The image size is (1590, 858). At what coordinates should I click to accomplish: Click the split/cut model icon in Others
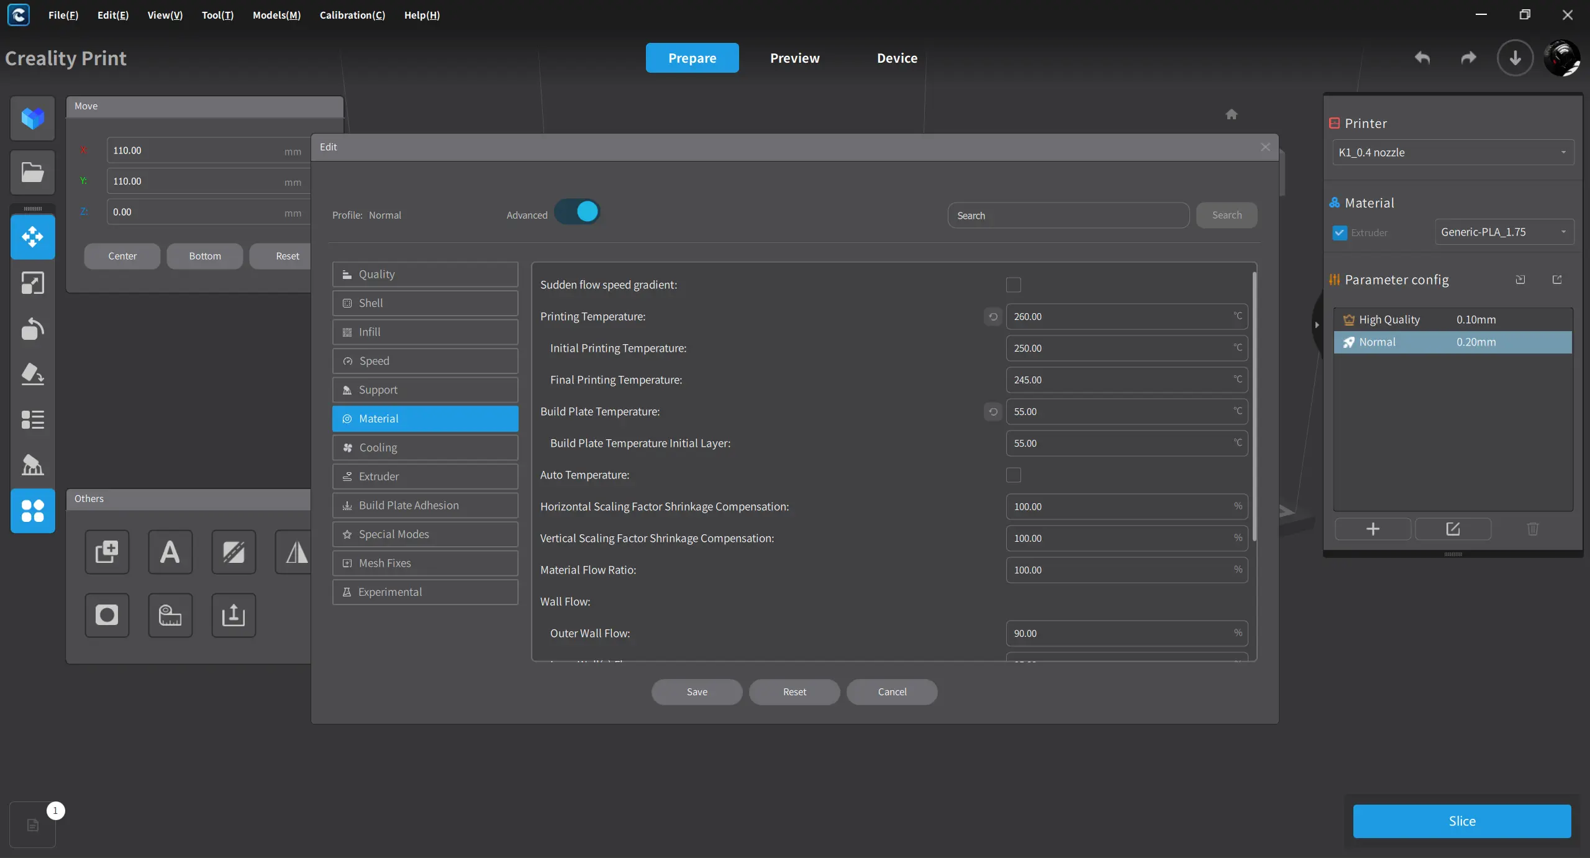[234, 552]
